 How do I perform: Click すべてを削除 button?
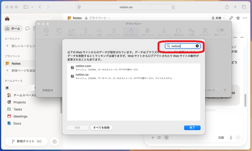(101, 128)
